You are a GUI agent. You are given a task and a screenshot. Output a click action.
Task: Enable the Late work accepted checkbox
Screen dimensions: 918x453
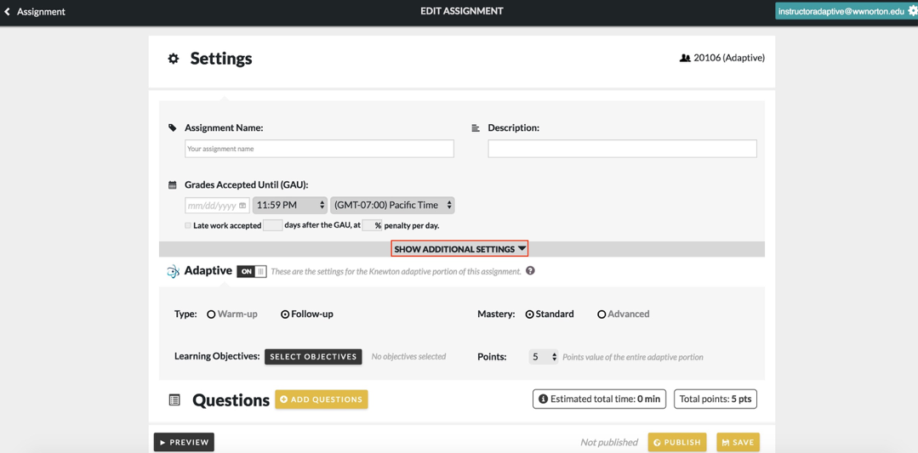(x=188, y=226)
